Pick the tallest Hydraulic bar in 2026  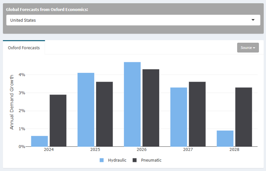click(132, 104)
